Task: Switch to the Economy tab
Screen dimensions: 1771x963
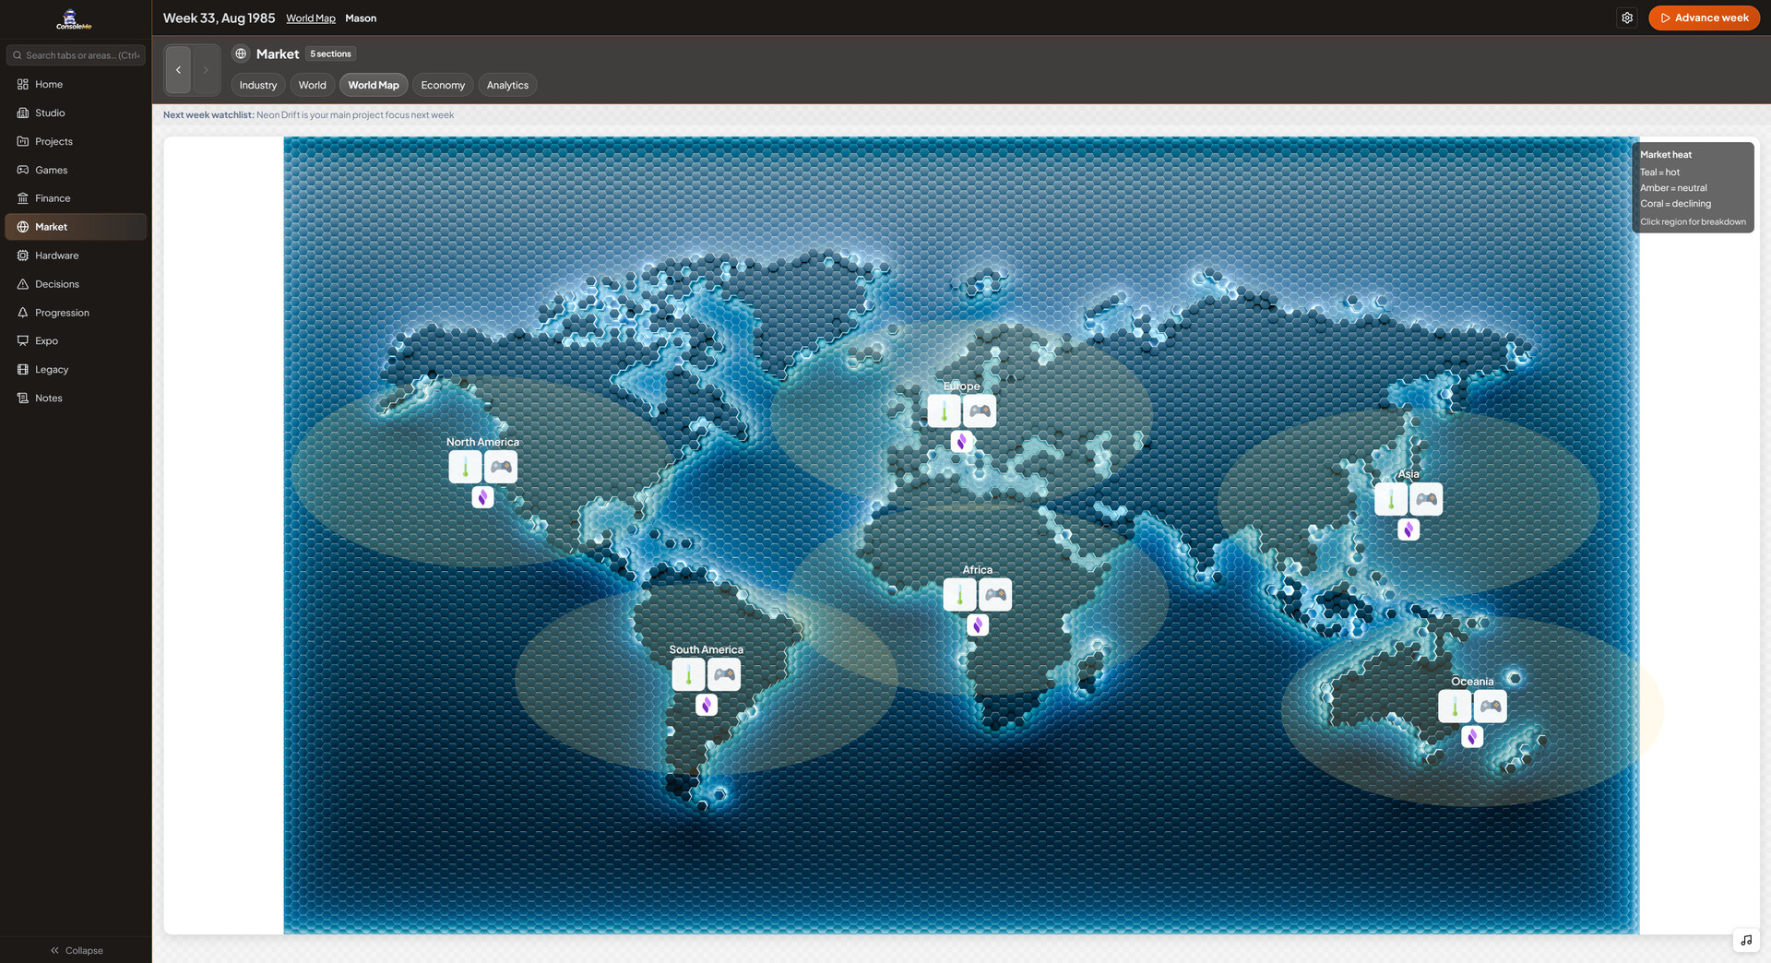Action: point(443,85)
